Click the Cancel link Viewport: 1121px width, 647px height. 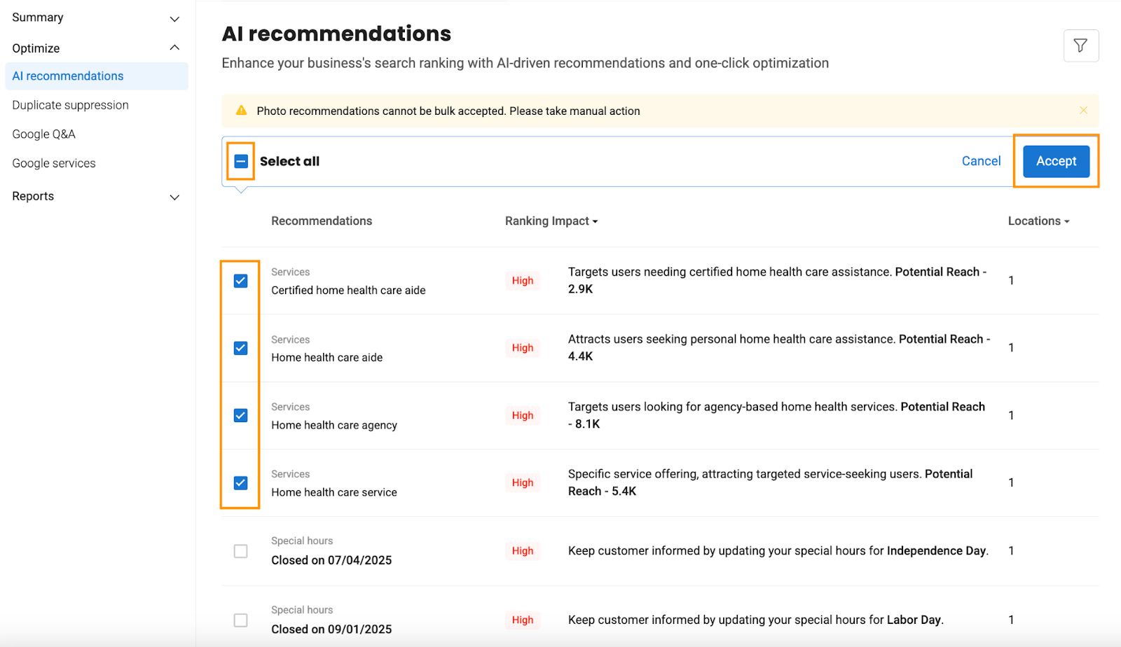coord(981,161)
